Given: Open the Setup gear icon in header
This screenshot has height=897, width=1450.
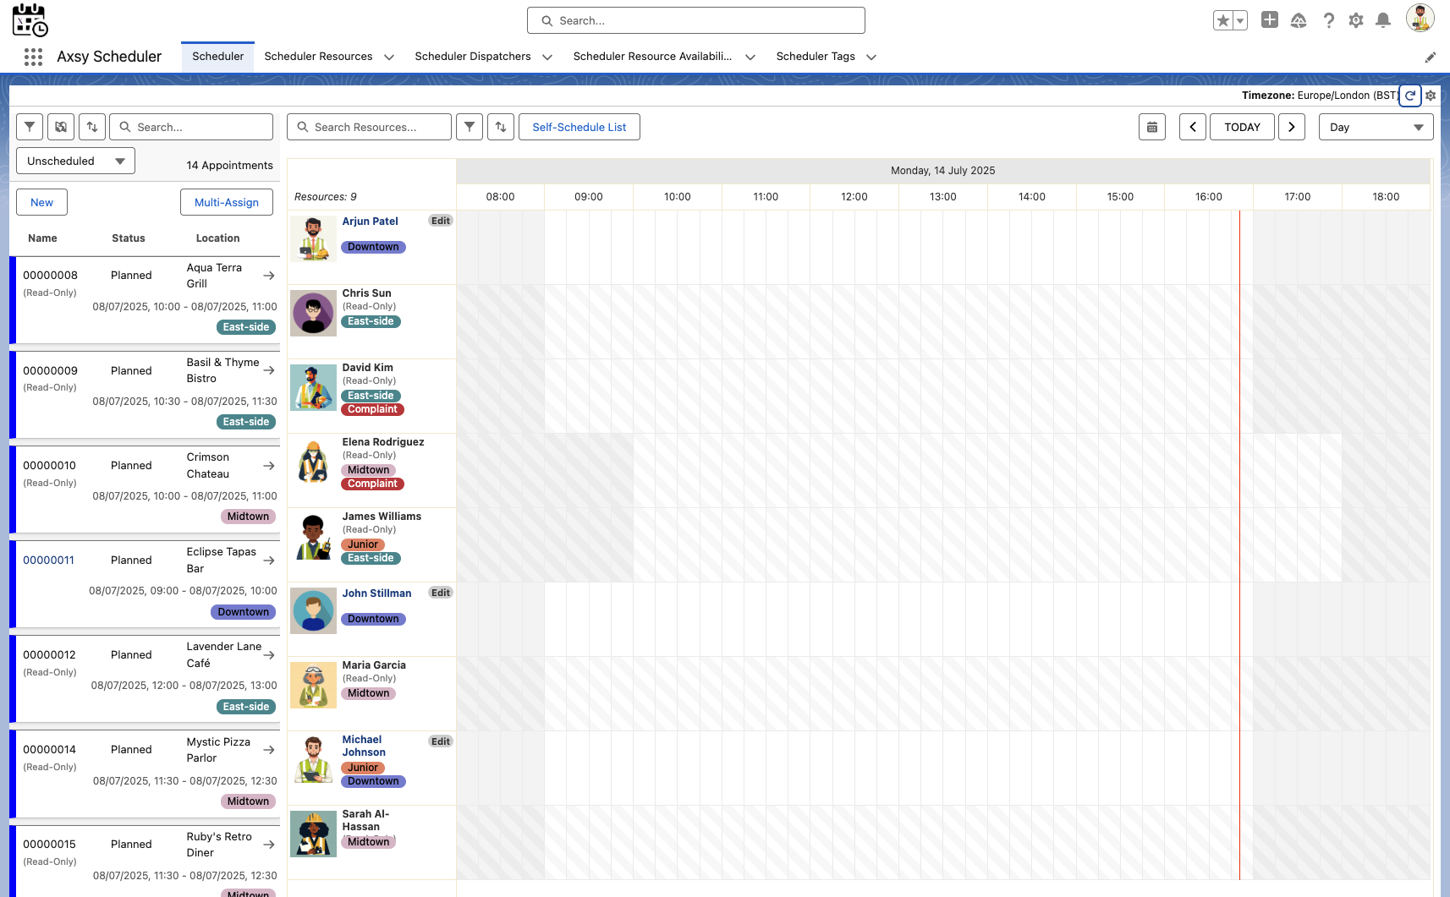Looking at the screenshot, I should 1356,20.
